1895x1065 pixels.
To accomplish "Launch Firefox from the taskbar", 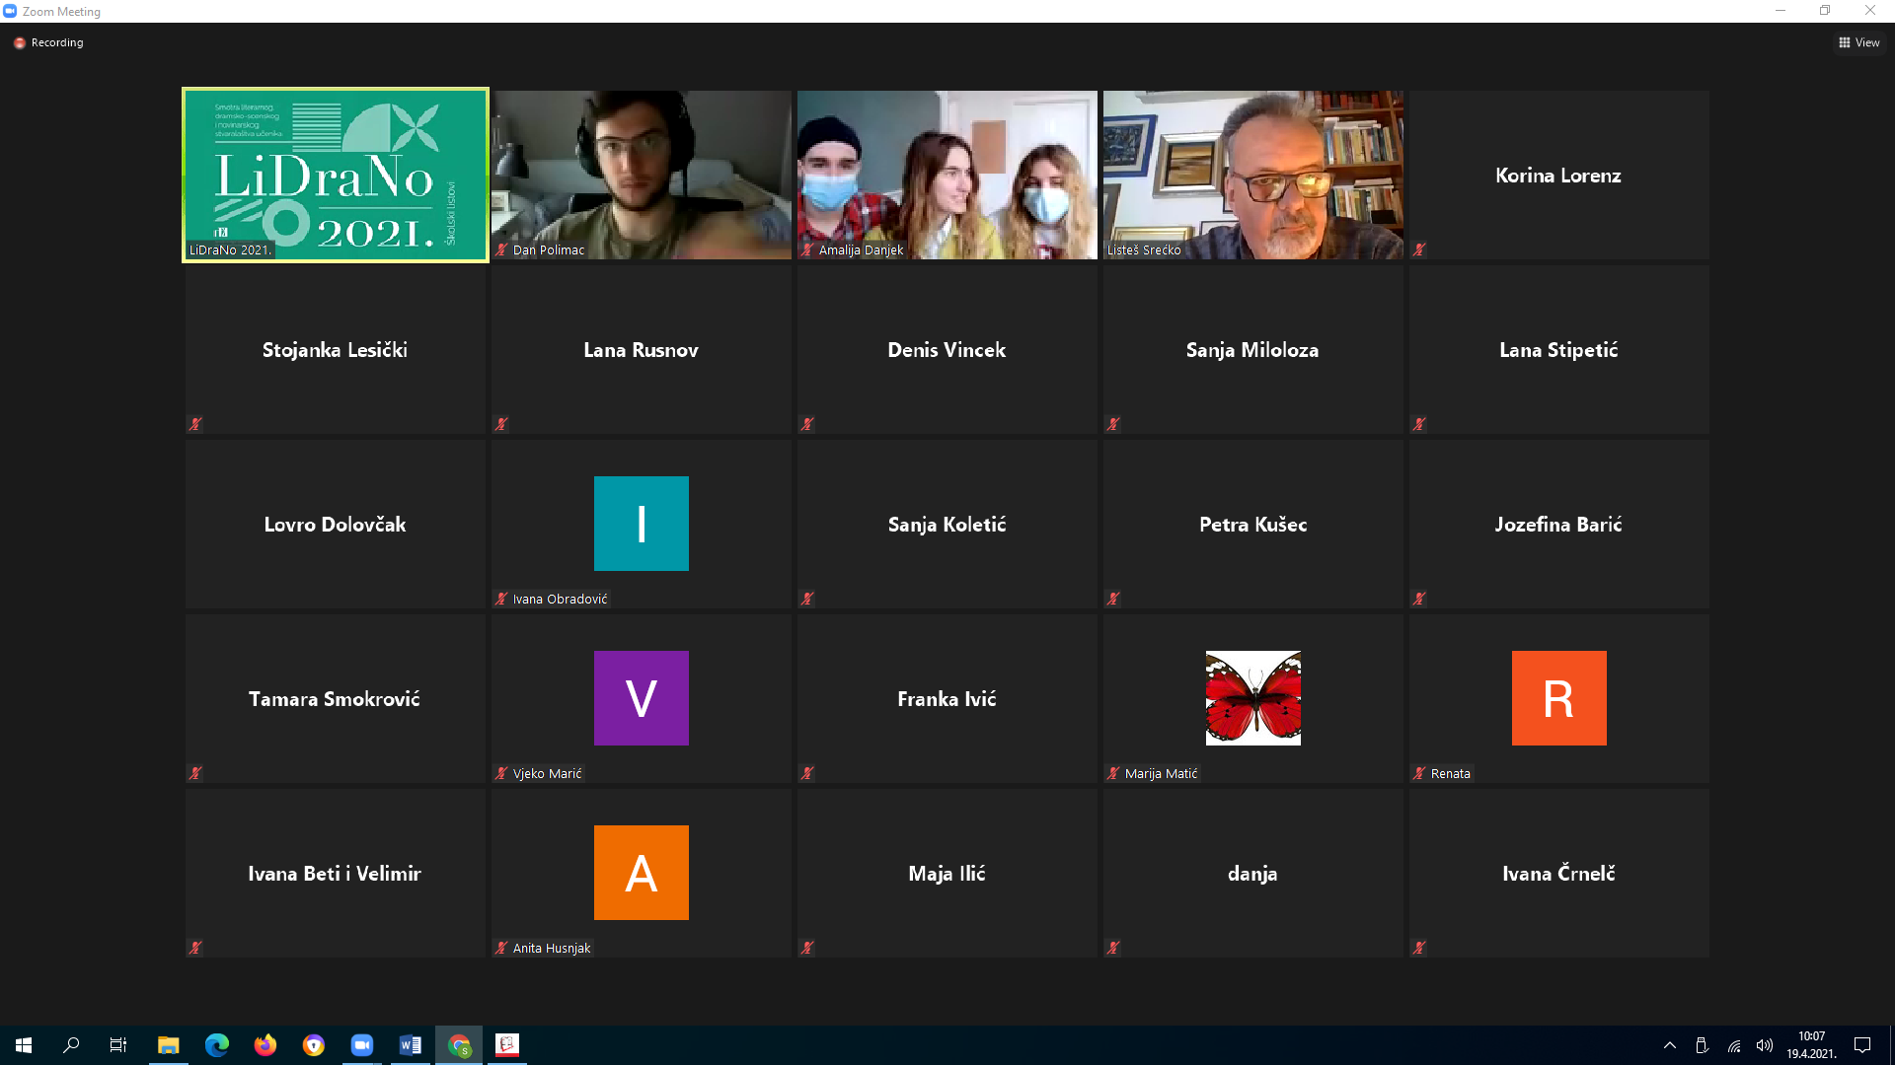I will point(265,1045).
